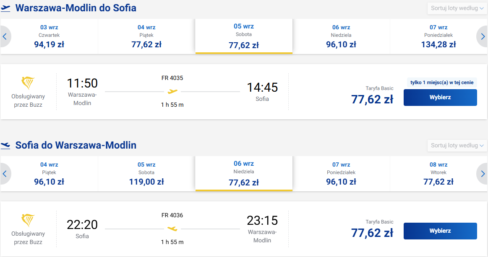
Task: Click the outbound departure plane icon
Action: [x=5, y=8]
